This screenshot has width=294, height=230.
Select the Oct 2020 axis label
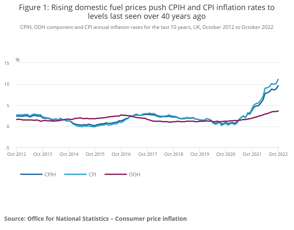(x=226, y=154)
